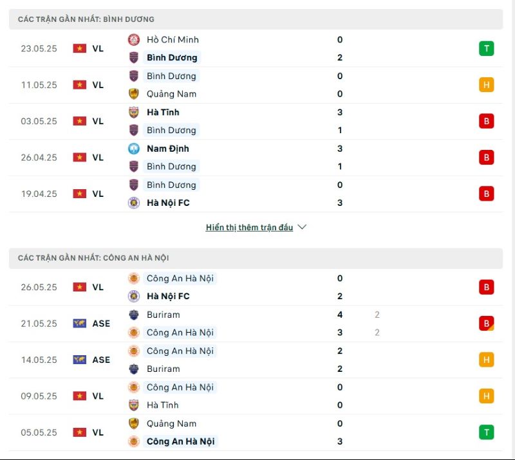The width and height of the screenshot is (515, 460).
Task: Click the Buriram logo on 21.05.25 match
Action: [134, 315]
